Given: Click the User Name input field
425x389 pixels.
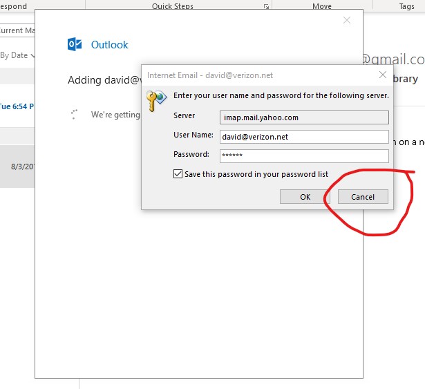Looking at the screenshot, I should [x=304, y=137].
